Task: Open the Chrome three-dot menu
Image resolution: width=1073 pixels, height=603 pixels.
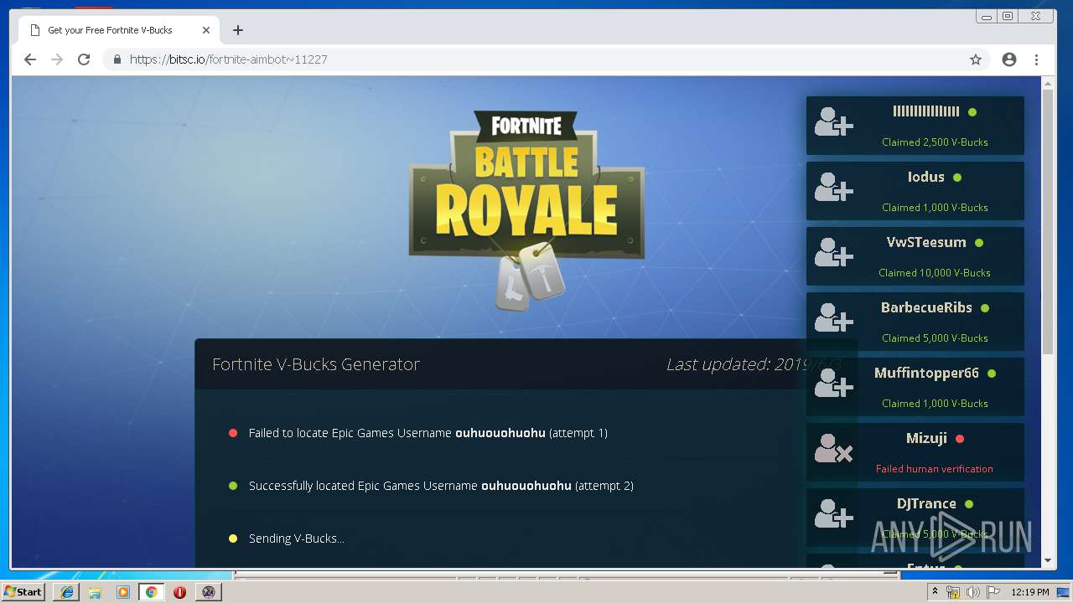Action: (x=1037, y=59)
